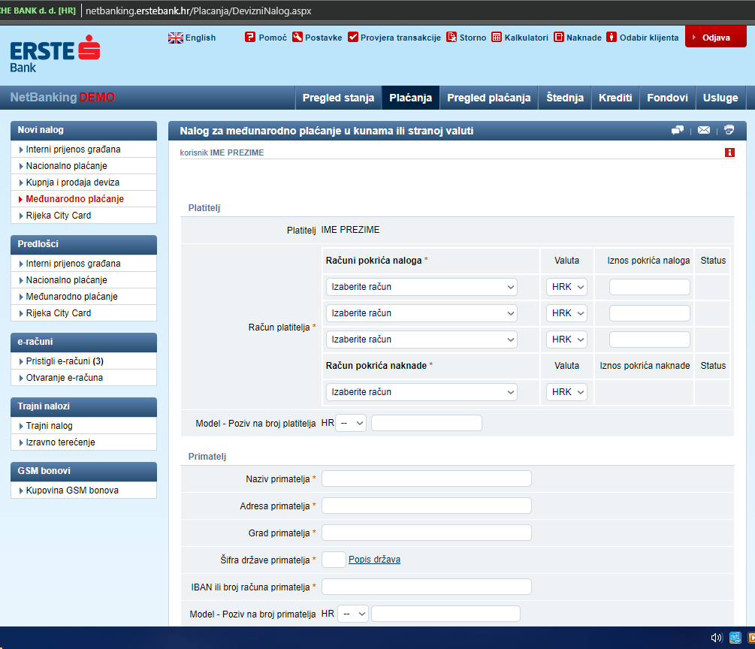Click the Naknade fees icon
The width and height of the screenshot is (755, 649).
[x=559, y=38]
